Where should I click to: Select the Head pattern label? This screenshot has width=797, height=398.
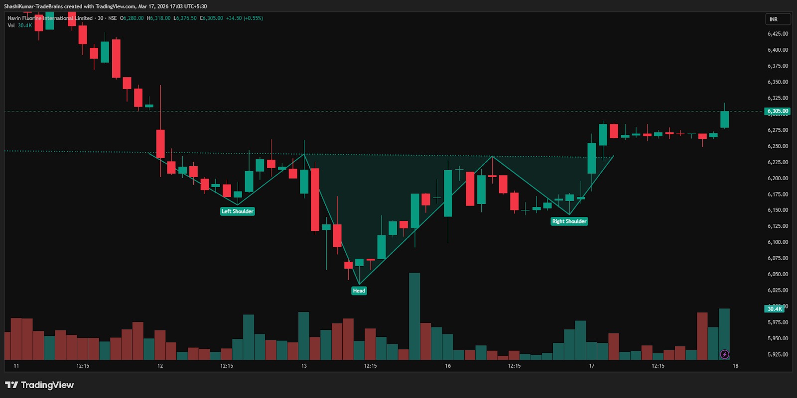tap(359, 291)
